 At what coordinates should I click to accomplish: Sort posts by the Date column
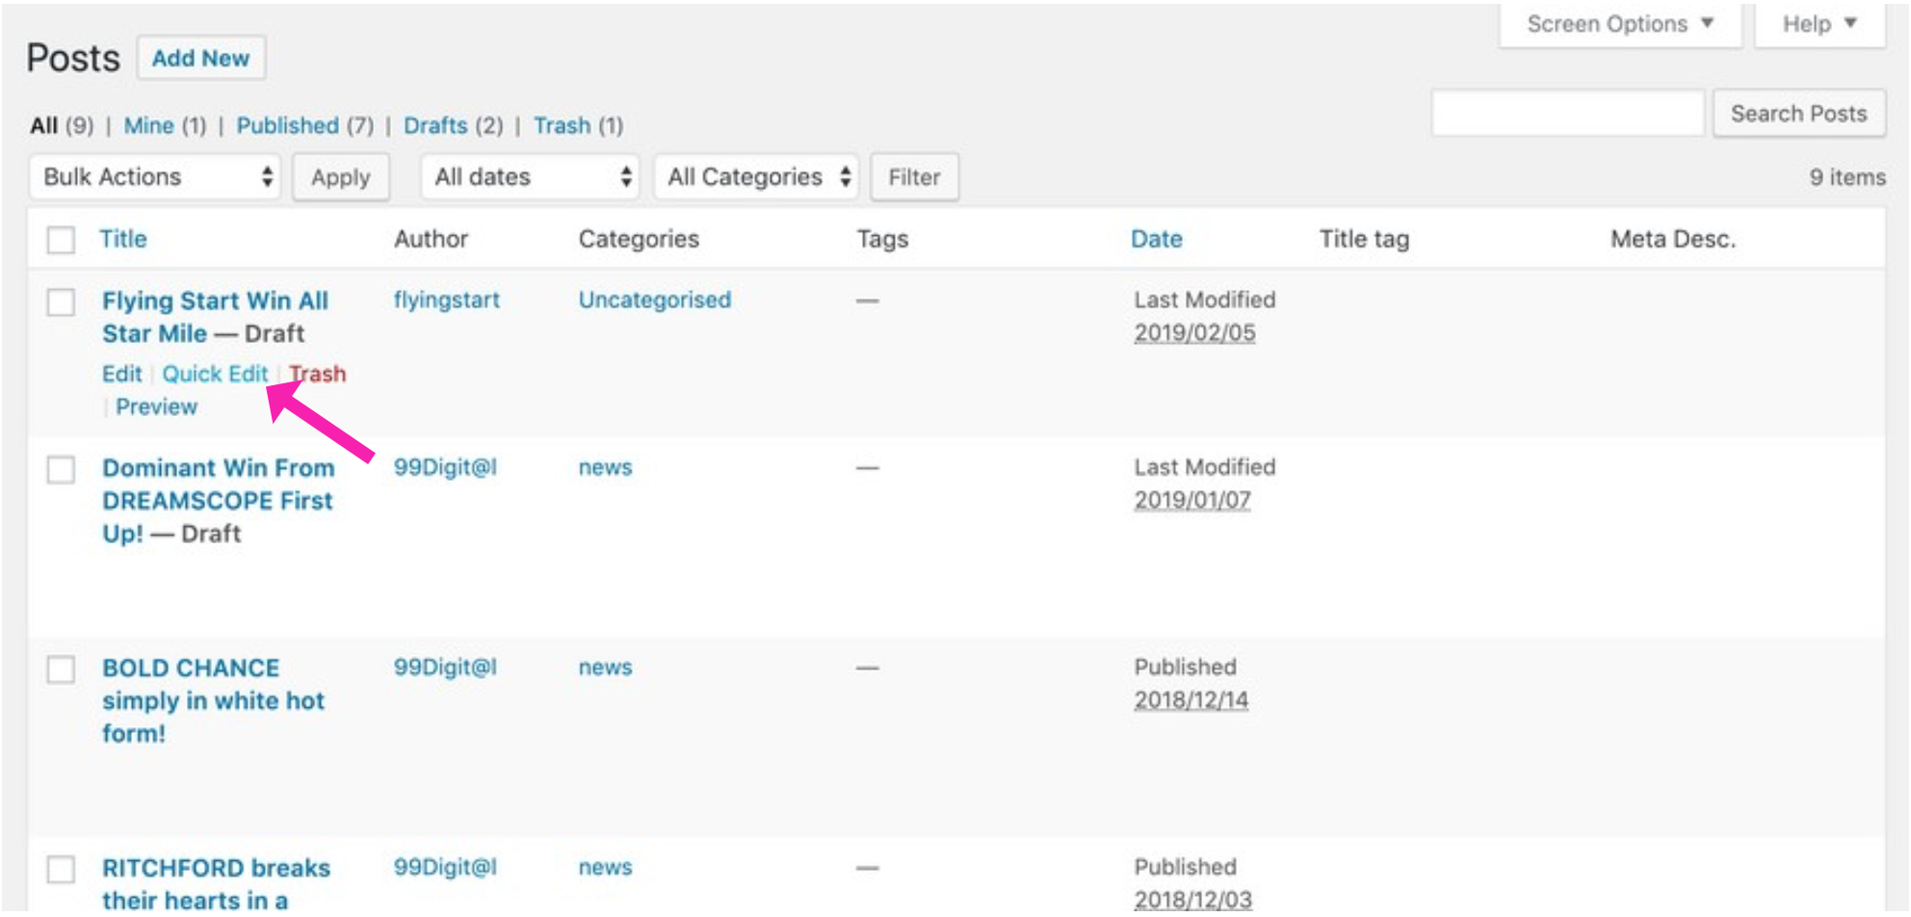(x=1156, y=240)
